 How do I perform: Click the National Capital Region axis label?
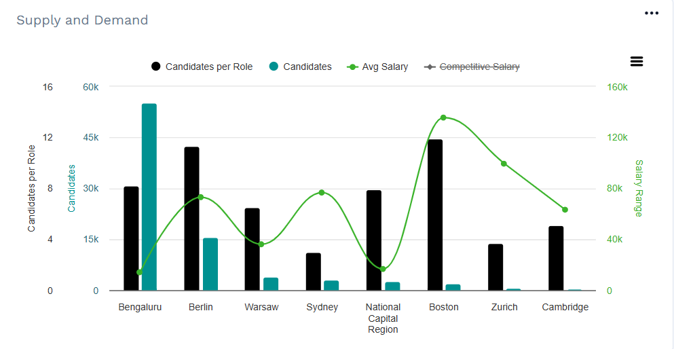pyautogui.click(x=383, y=318)
